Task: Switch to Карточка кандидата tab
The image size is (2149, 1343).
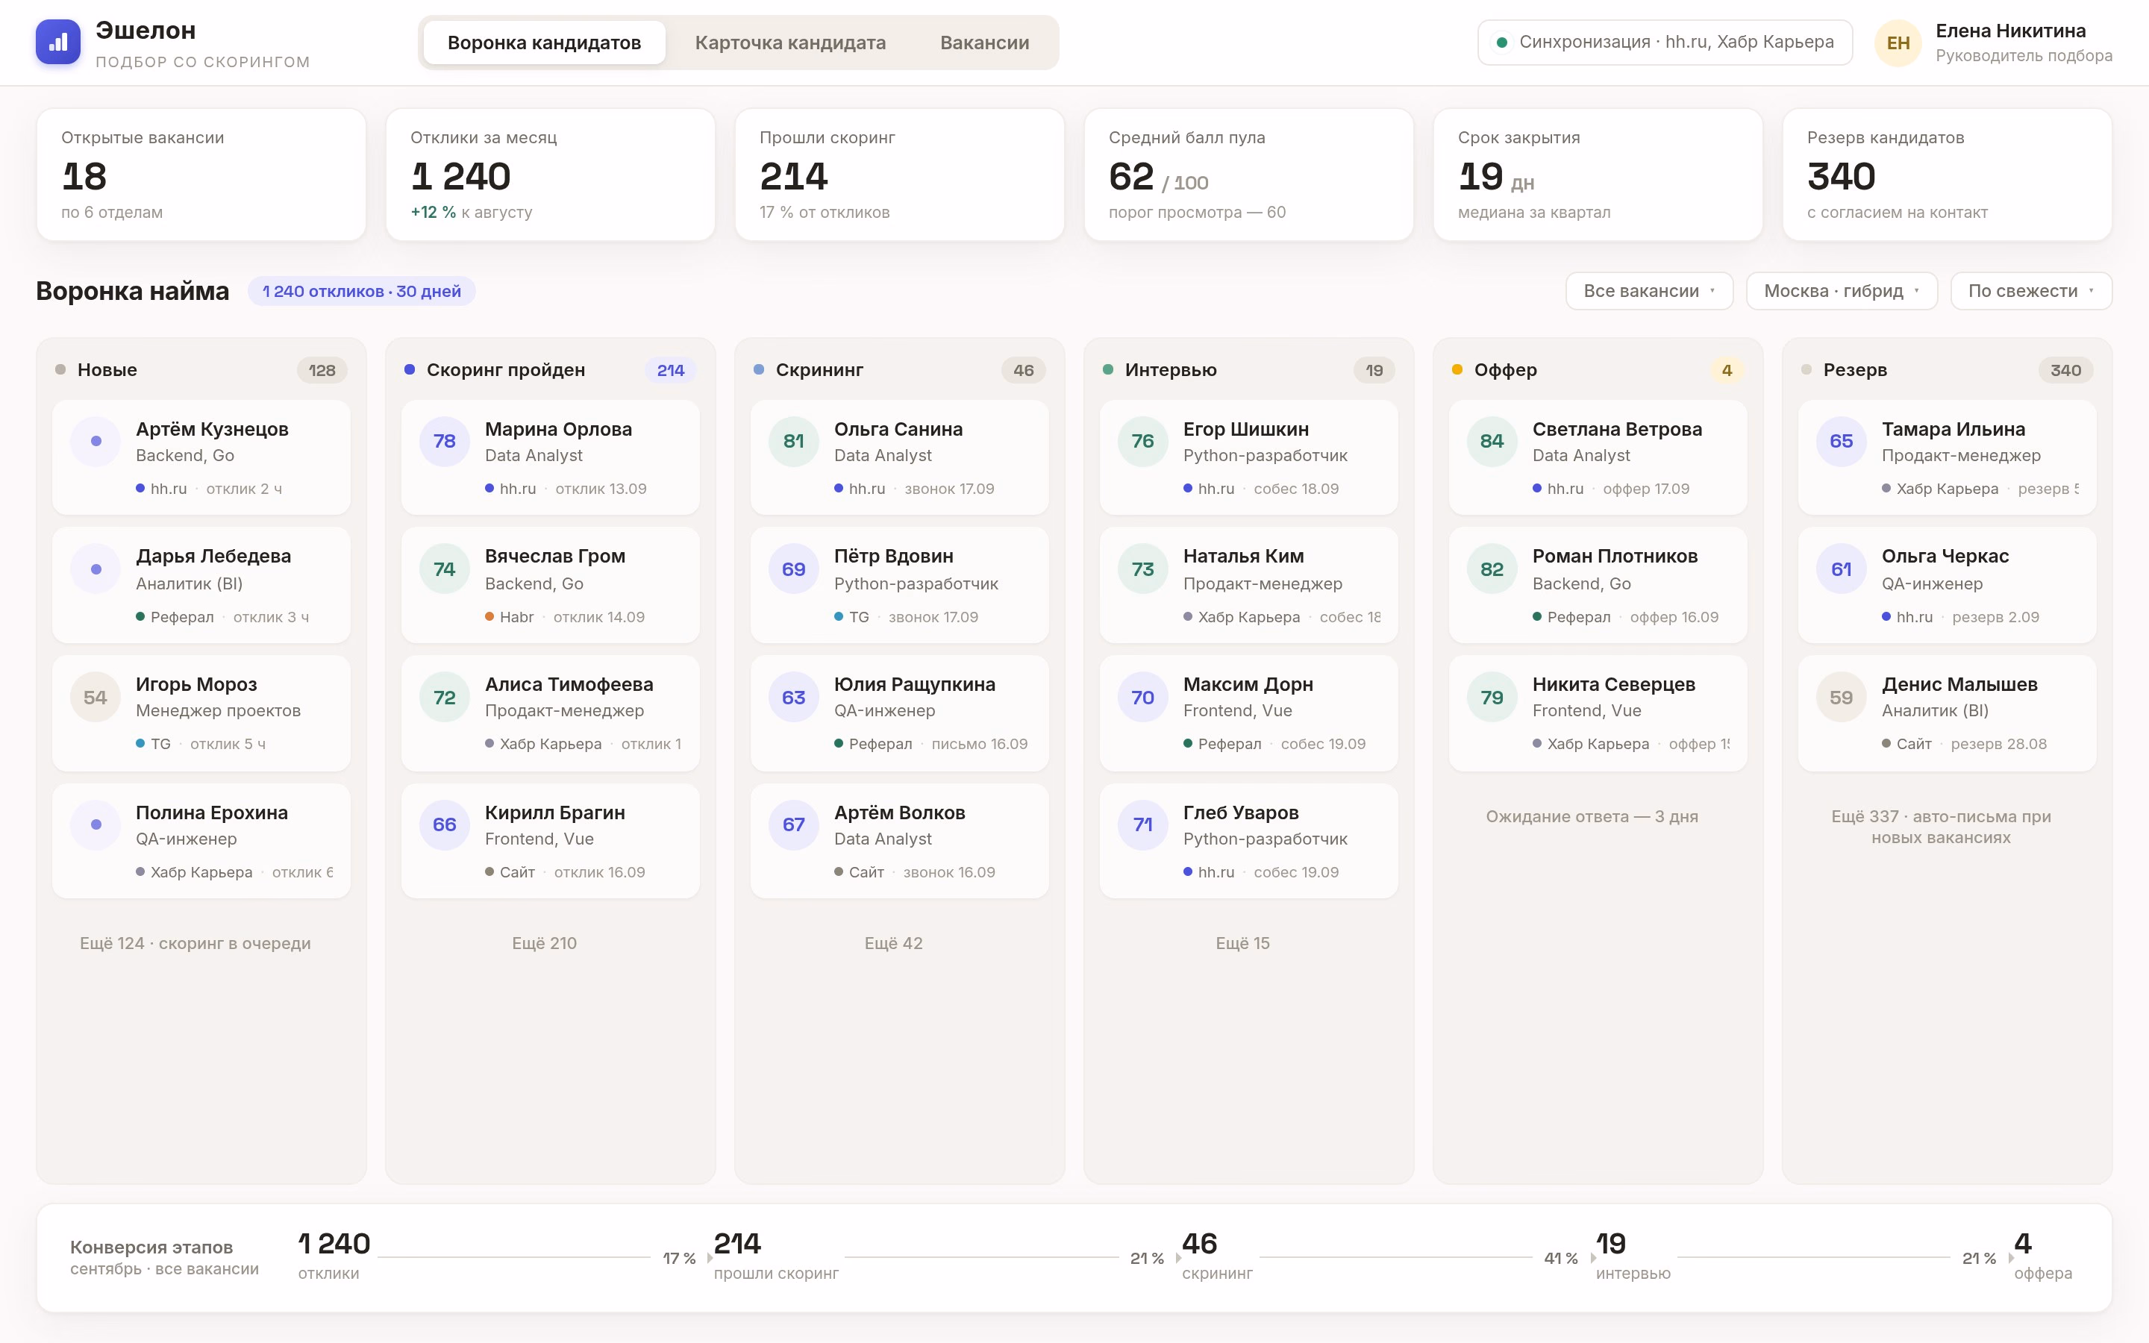Action: tap(789, 43)
